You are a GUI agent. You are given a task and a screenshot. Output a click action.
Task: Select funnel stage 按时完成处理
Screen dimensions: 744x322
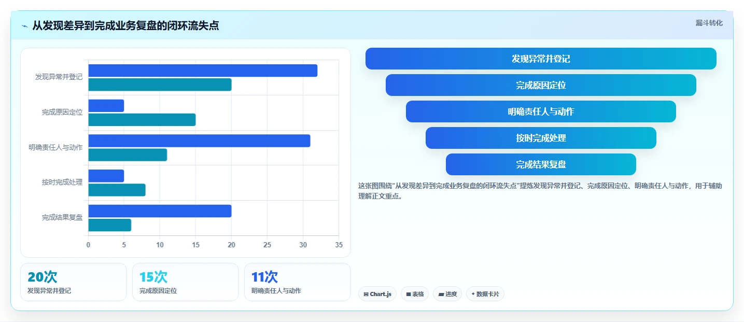tap(541, 138)
